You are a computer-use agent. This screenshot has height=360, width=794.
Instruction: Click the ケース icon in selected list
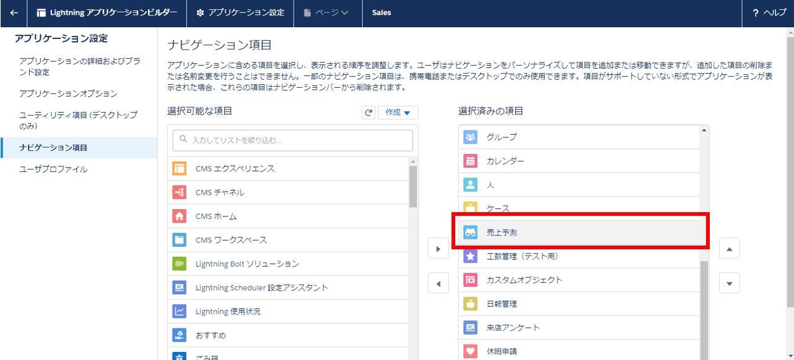470,208
